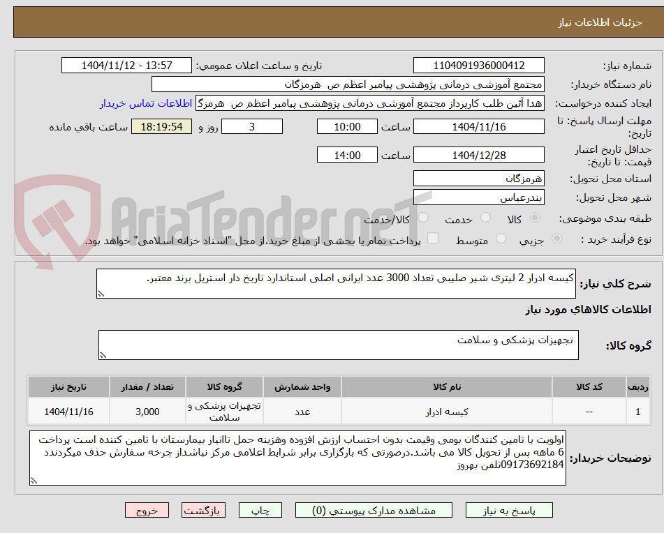The width and height of the screenshot is (664, 533).
Task: Click the remaining days field showing 3
Action: (x=252, y=126)
